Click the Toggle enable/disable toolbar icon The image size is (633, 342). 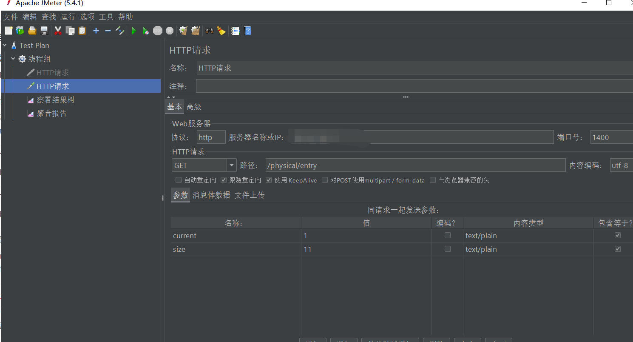click(120, 31)
